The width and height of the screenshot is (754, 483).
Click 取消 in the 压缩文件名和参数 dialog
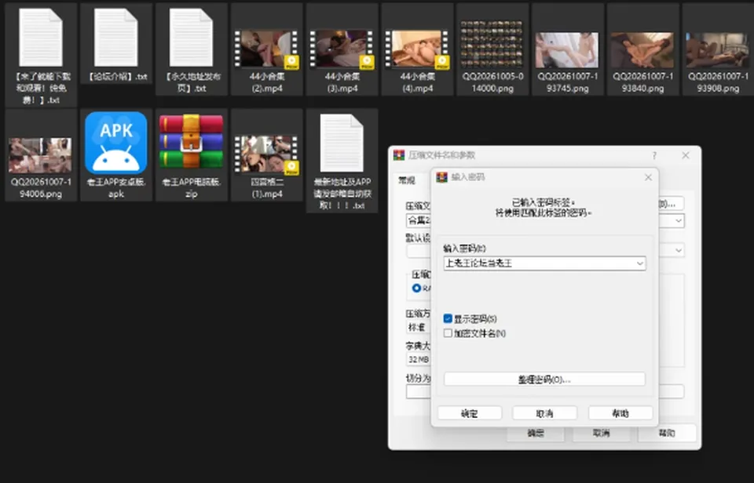(601, 433)
